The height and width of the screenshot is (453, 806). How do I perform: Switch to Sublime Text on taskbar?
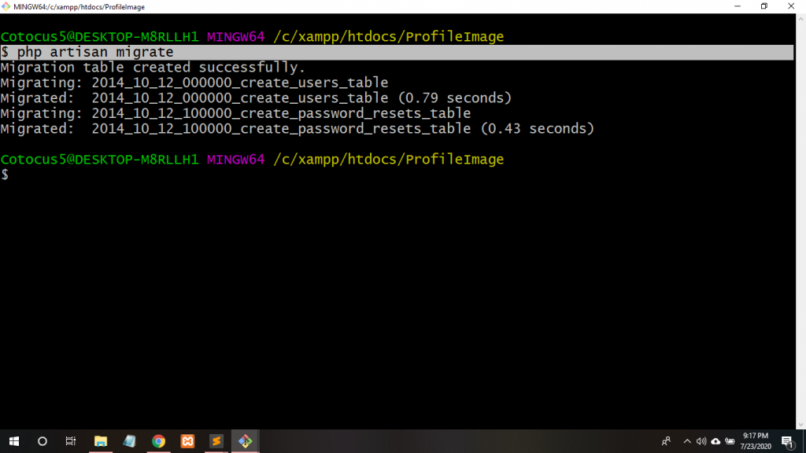click(216, 441)
